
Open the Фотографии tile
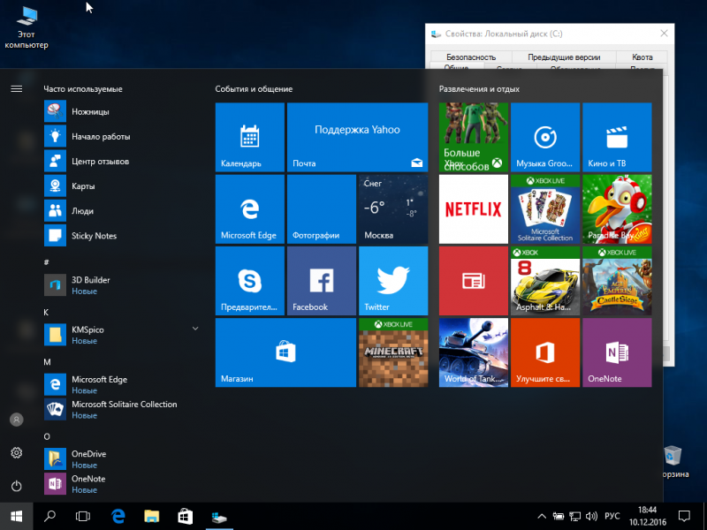(x=322, y=209)
